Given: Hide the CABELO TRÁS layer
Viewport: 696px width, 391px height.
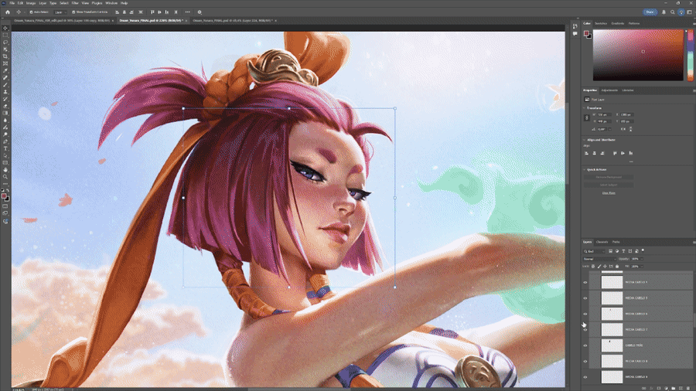Looking at the screenshot, I should [585, 345].
